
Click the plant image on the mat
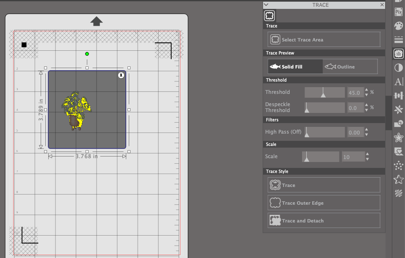pos(76,110)
